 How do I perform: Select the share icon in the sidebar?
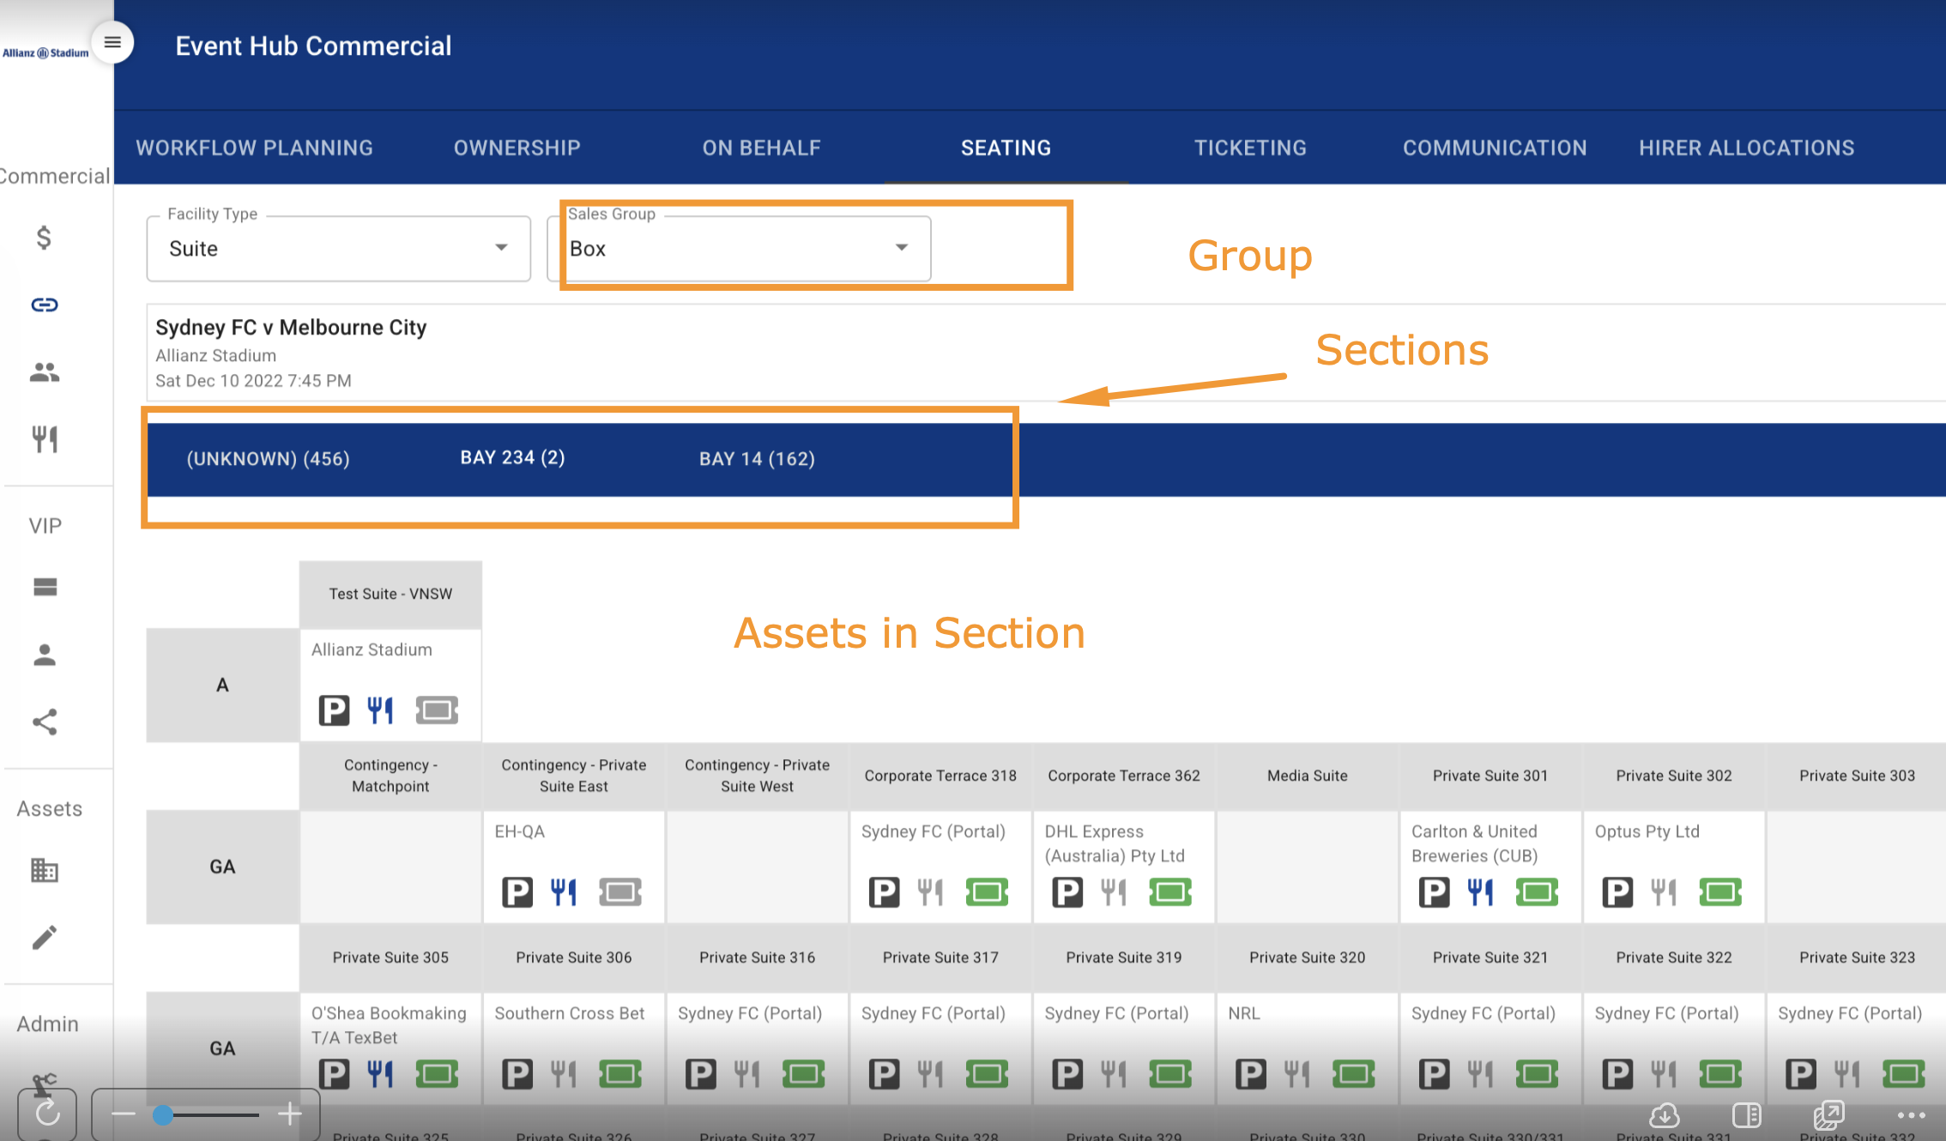pos(45,722)
